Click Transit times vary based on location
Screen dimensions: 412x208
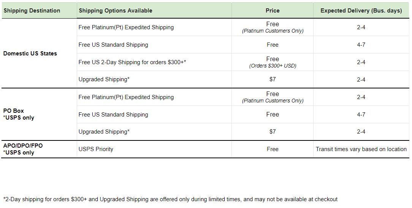[x=361, y=149]
